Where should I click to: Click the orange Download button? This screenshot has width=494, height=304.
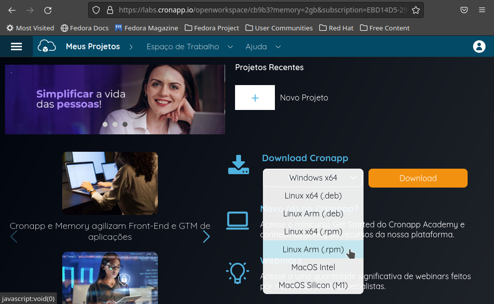click(x=418, y=178)
